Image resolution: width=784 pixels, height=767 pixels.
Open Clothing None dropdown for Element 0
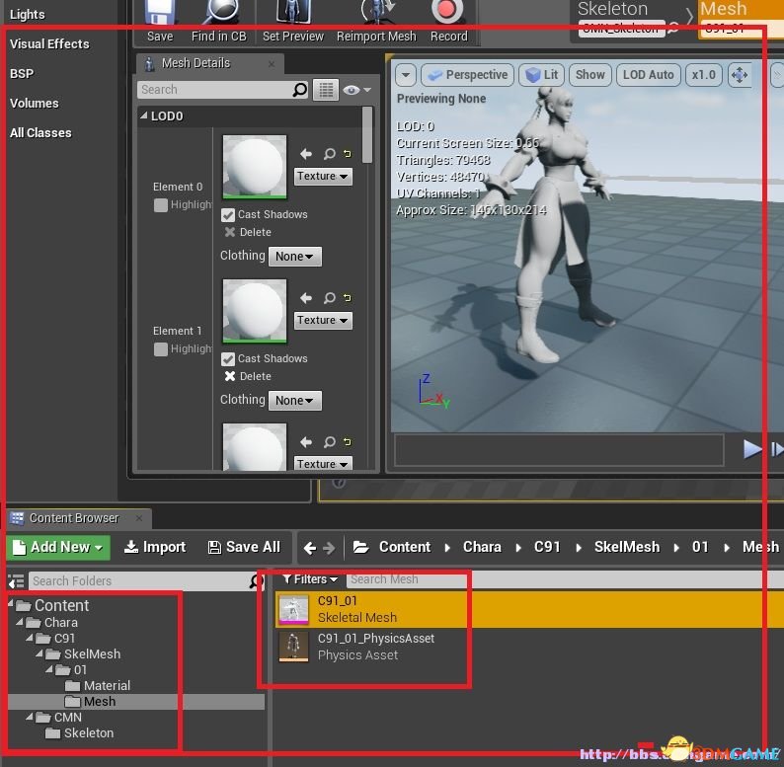click(x=295, y=257)
